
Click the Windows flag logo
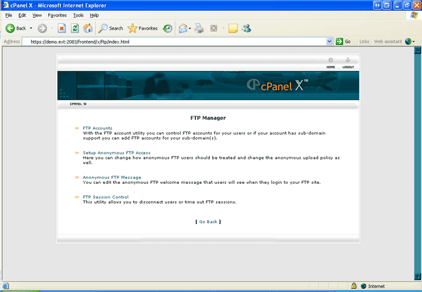coord(414,15)
